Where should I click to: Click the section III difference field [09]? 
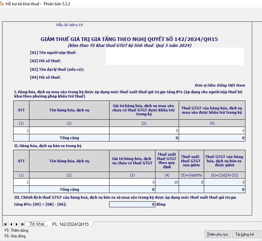(132, 204)
